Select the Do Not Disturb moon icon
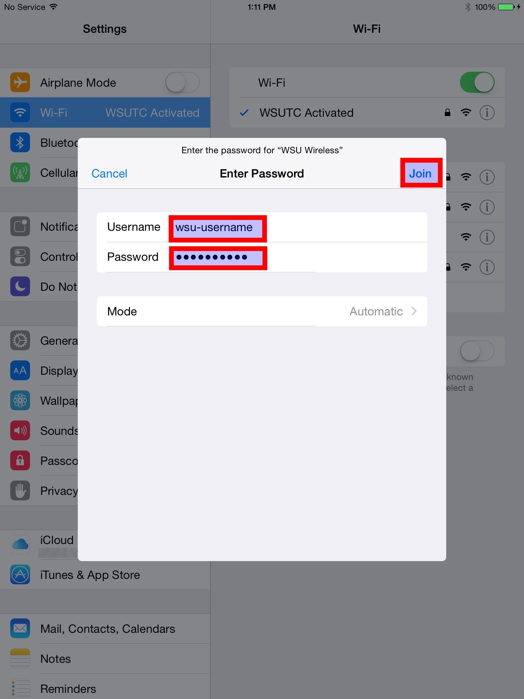The width and height of the screenshot is (524, 699). tap(20, 287)
